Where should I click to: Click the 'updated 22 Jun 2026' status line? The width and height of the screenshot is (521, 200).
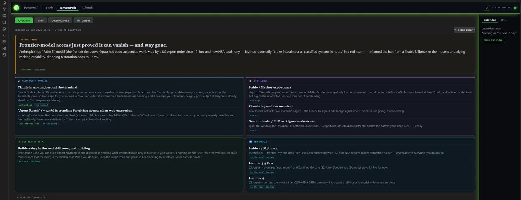(48, 30)
